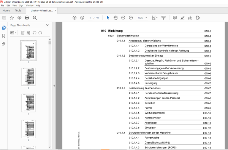Open the Sign document tool

(x=190, y=18)
